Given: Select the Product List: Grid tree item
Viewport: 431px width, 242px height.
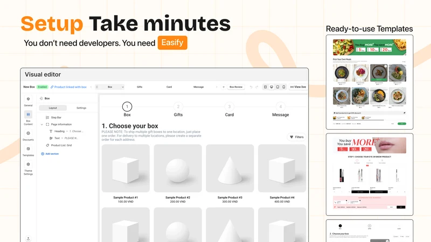Looking at the screenshot, I should tap(59, 145).
